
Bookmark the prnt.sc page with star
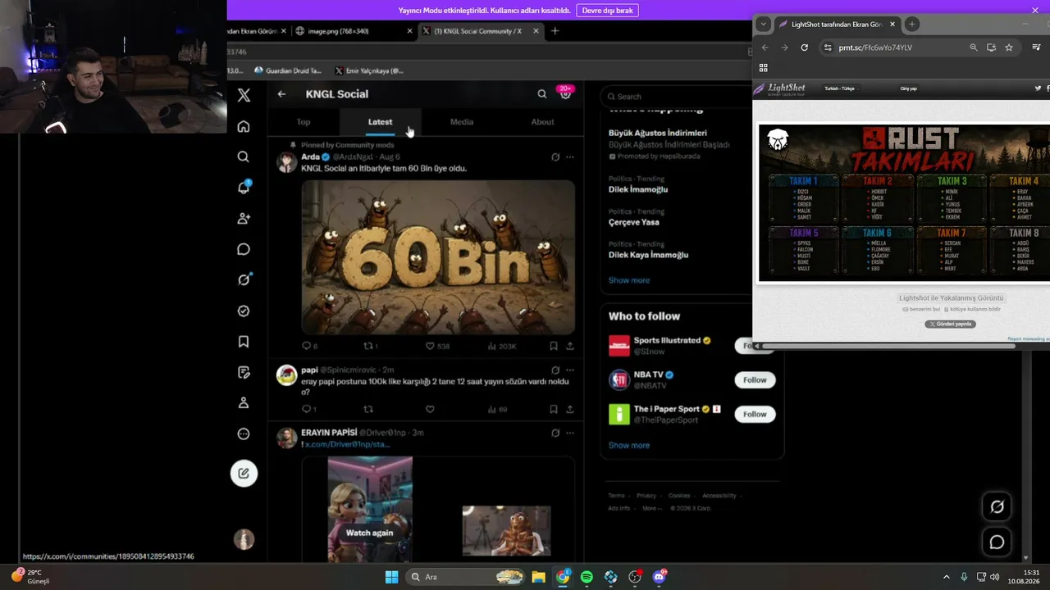[1009, 48]
